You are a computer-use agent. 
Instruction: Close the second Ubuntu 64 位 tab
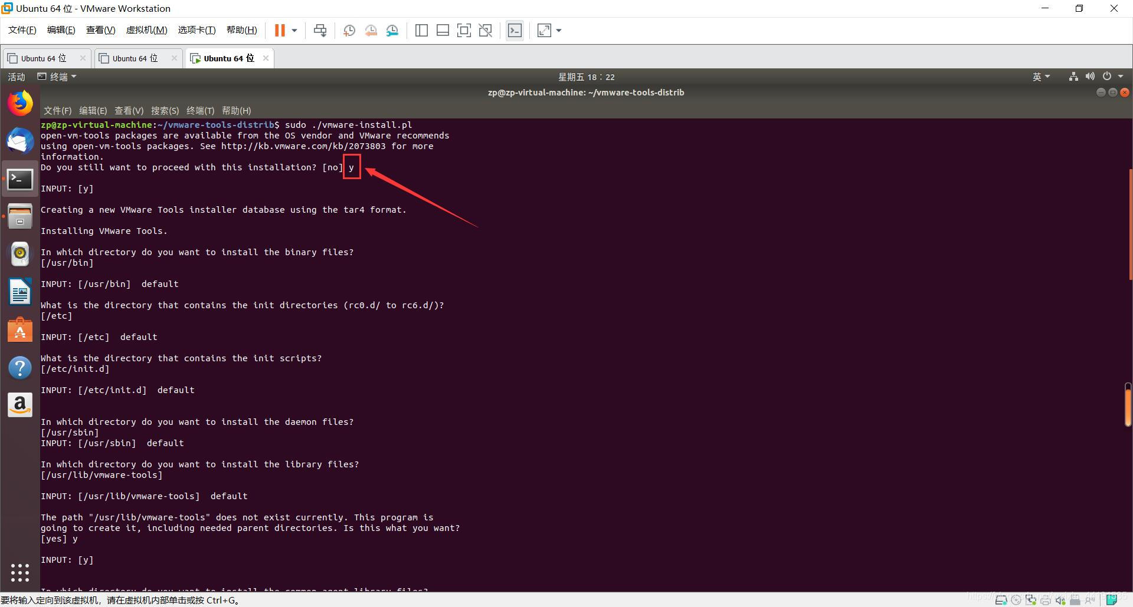[174, 58]
